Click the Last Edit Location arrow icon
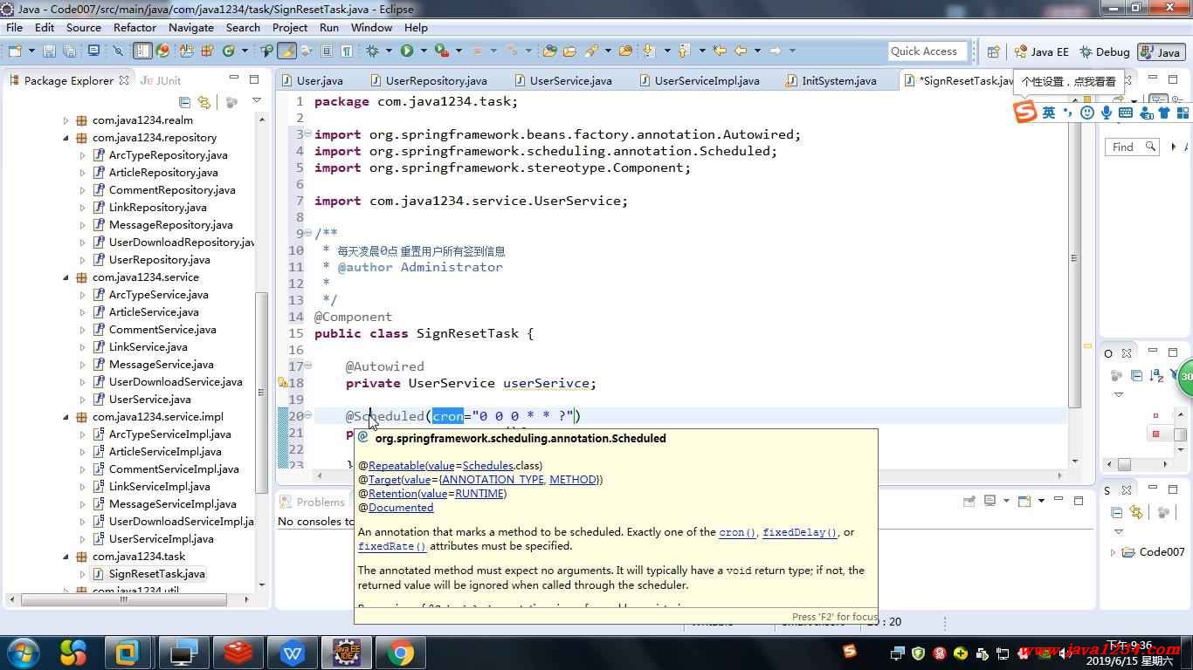This screenshot has height=670, width=1193. click(x=720, y=51)
